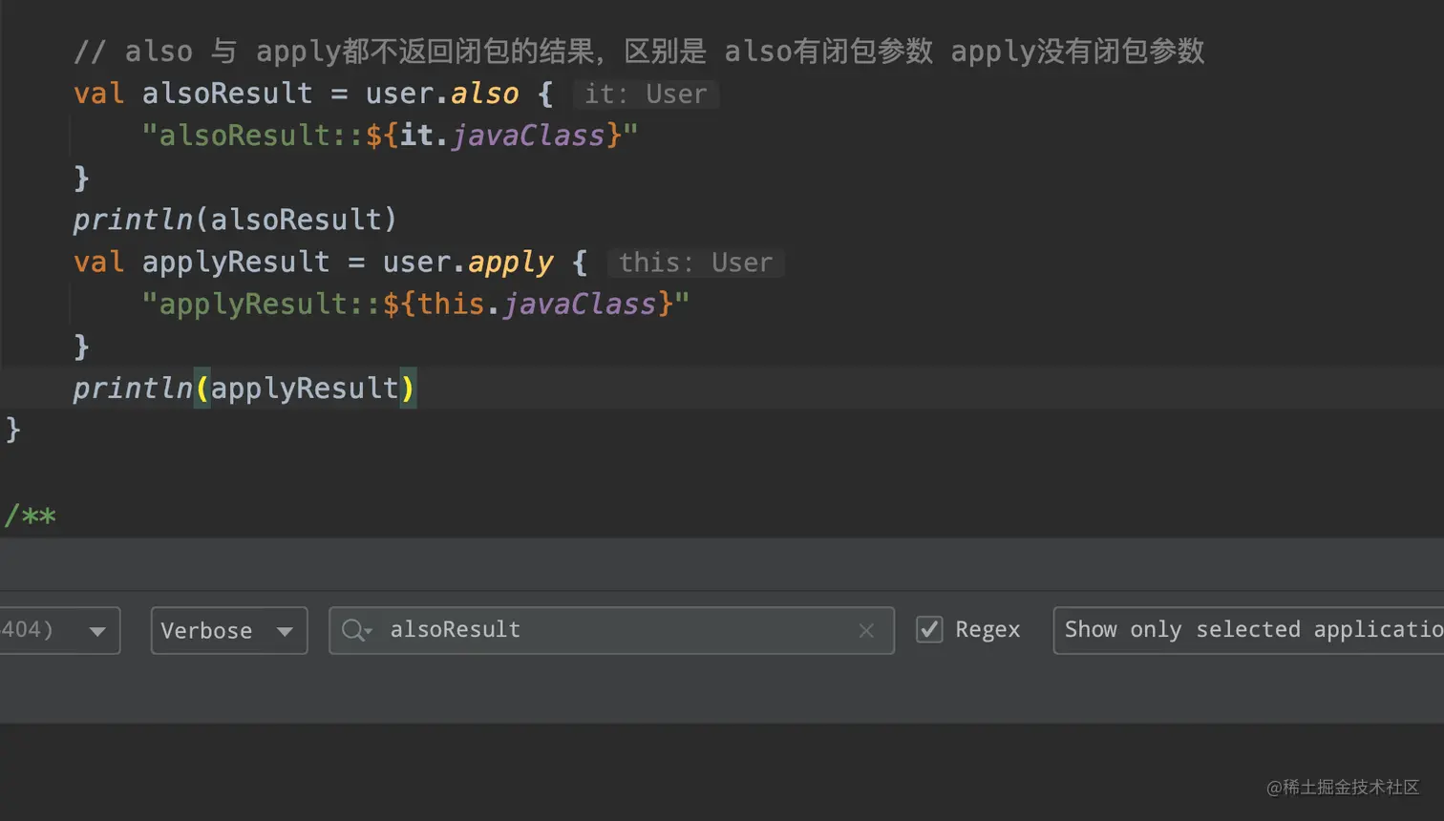Toggle the Regex checkbox
Viewport: 1444px width, 821px height.
tap(929, 629)
